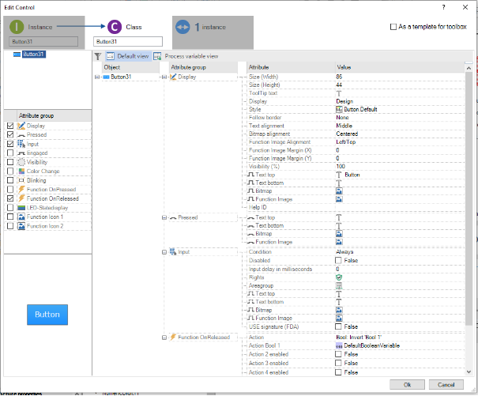This screenshot has height=396, width=478.
Task: Click Size (Width) value 86
Action: [339, 77]
